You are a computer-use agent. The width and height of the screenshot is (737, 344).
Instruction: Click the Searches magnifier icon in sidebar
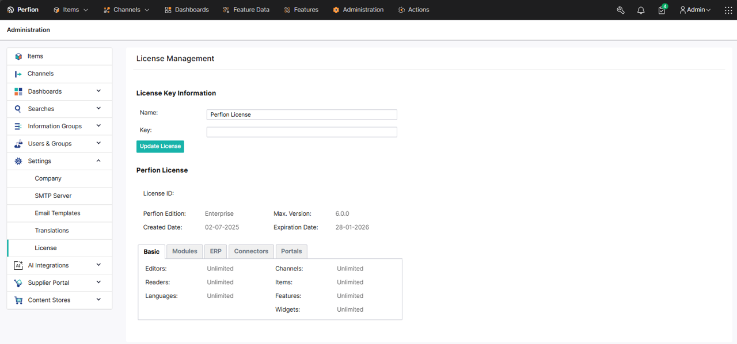(x=18, y=109)
